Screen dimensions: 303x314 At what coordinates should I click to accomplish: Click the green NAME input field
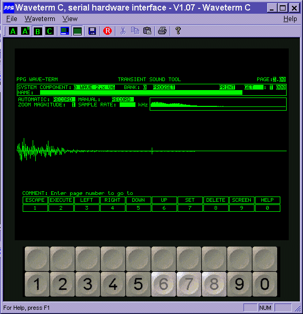click(141, 93)
